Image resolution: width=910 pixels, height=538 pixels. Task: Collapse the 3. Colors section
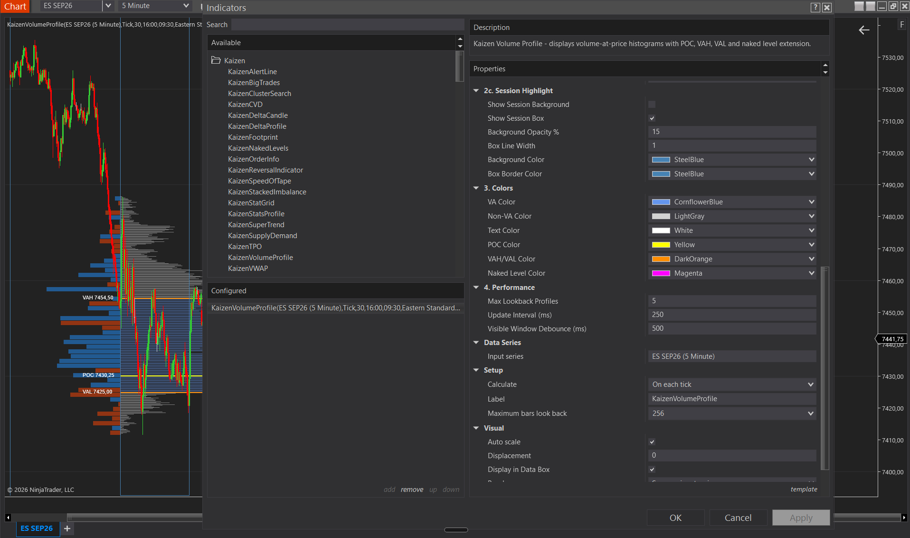476,188
